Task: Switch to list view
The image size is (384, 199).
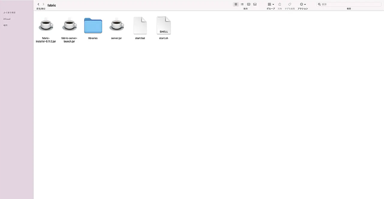Action: click(x=242, y=4)
